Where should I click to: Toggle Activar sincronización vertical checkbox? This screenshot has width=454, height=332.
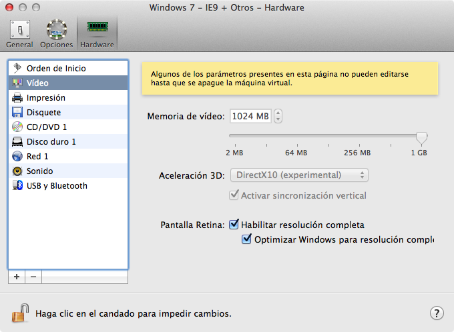[x=234, y=195]
